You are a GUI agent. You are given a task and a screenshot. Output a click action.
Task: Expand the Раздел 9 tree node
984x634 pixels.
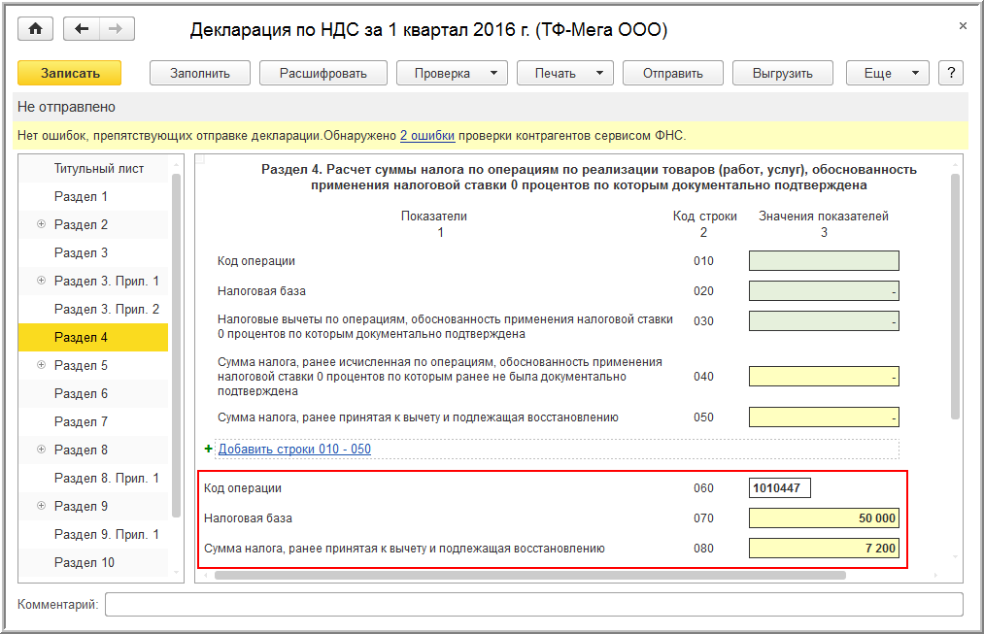tap(42, 506)
